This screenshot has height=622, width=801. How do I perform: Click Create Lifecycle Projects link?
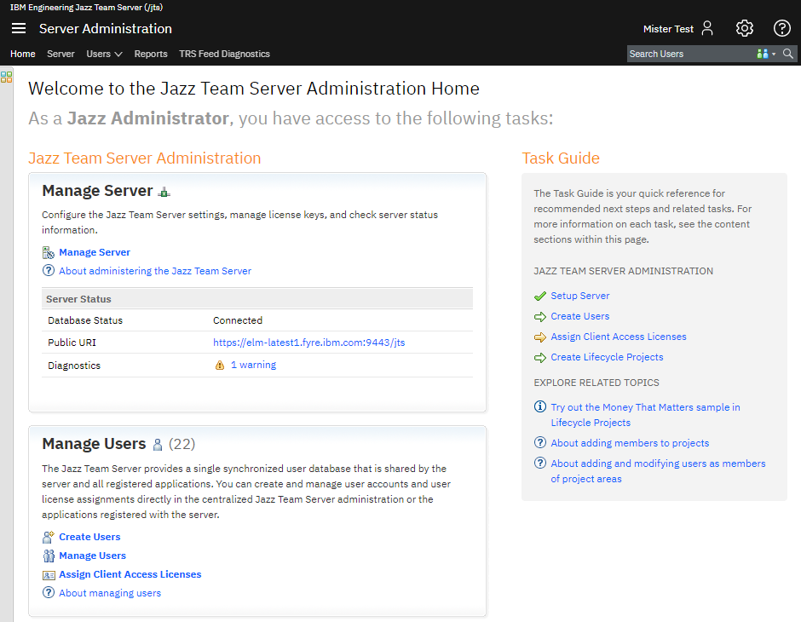[x=607, y=357]
